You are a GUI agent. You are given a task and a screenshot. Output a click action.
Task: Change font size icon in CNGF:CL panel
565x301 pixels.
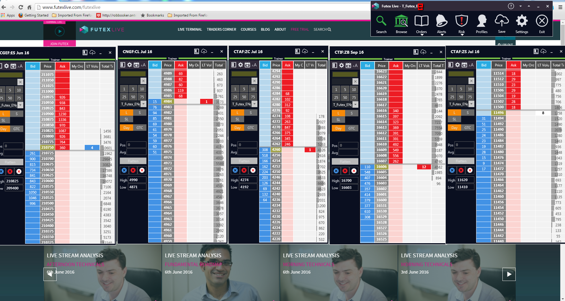click(143, 65)
